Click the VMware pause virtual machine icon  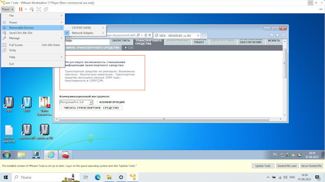[x=21, y=9]
